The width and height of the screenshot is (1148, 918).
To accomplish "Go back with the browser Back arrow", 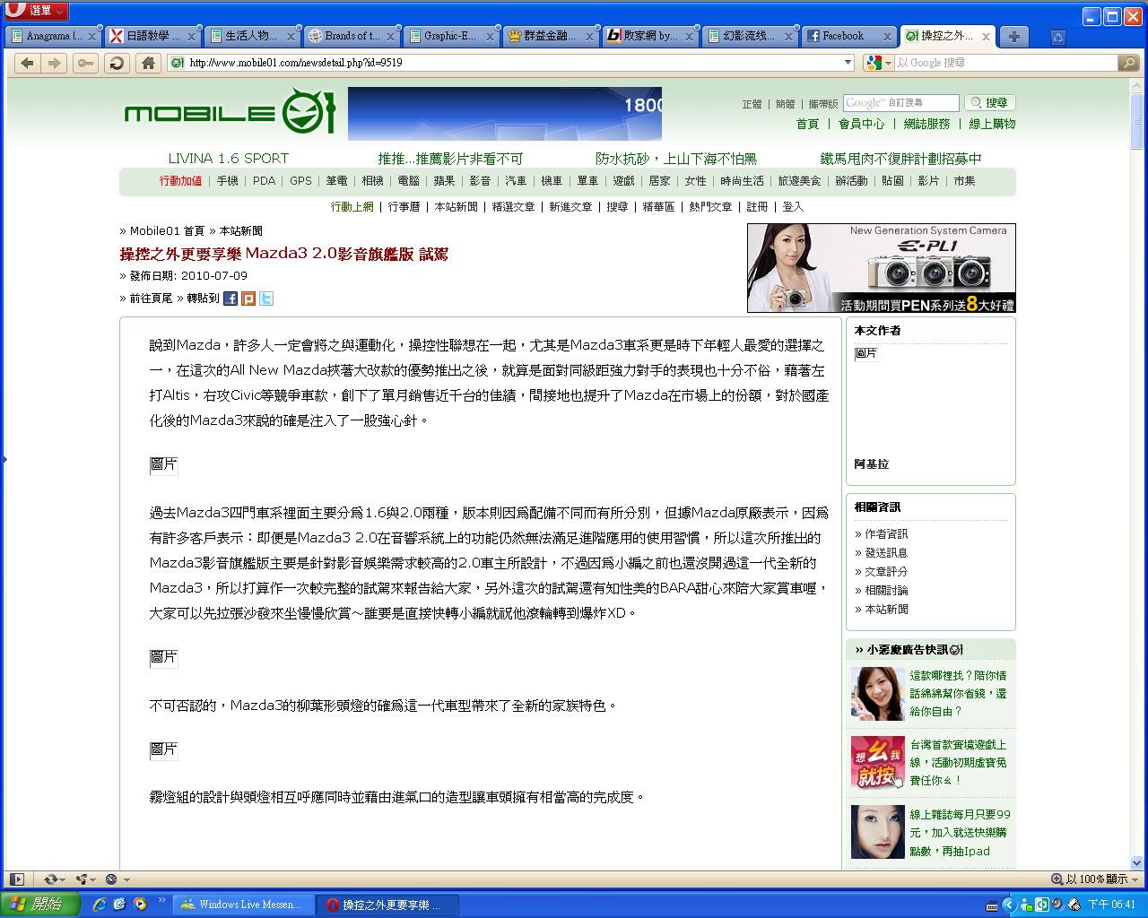I will [x=28, y=63].
